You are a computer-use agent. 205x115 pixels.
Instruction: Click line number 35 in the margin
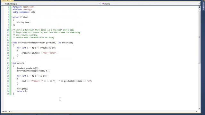click(x=8, y=94)
